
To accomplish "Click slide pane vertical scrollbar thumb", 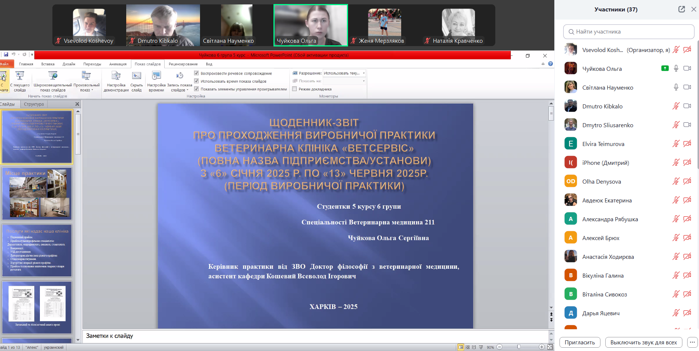I will (x=551, y=113).
